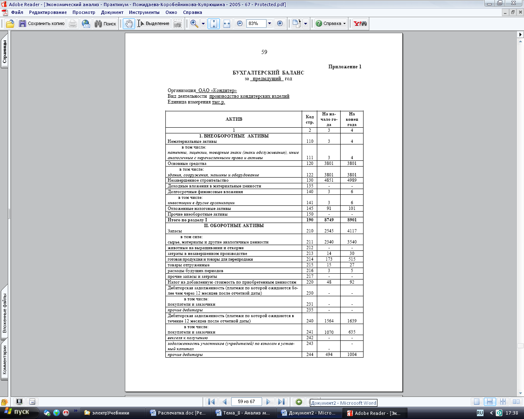
Task: Click the Yahoo search toolbar icon
Action: click(360, 24)
